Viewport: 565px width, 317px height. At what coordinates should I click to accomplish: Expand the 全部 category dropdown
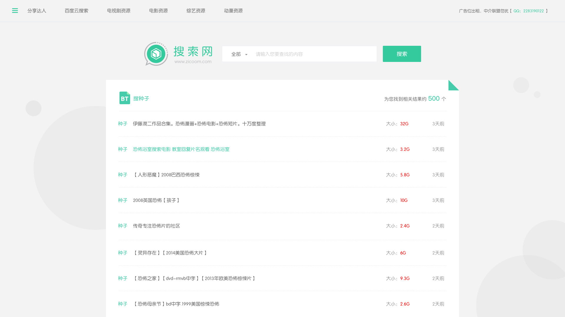click(x=239, y=54)
